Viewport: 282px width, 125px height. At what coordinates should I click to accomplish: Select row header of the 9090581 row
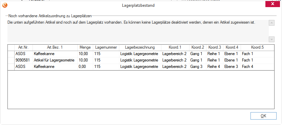pyautogui.click(x=11, y=60)
